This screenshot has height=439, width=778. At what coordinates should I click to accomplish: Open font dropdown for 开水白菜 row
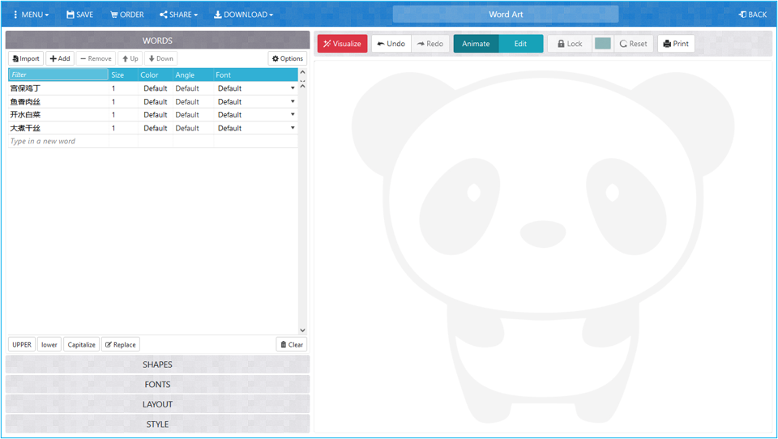[x=293, y=114]
